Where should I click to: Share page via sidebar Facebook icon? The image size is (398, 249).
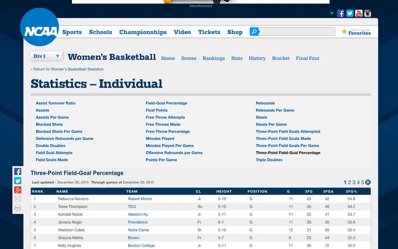click(x=18, y=172)
